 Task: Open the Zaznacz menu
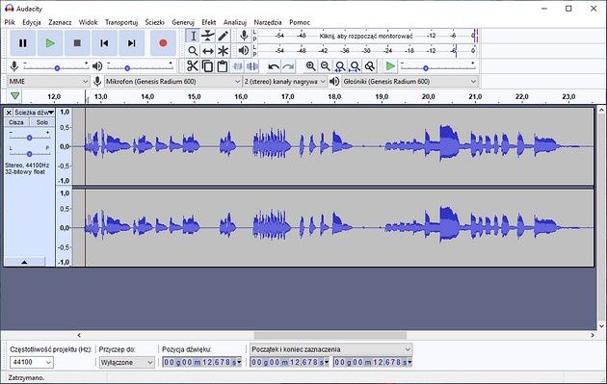tap(60, 22)
